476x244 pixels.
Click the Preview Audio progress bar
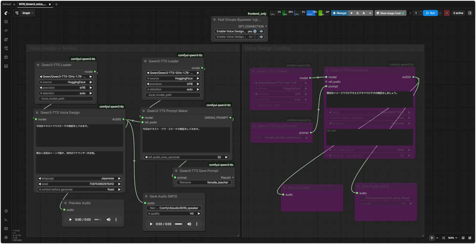click(98, 220)
